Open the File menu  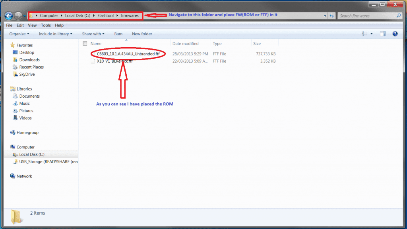click(9, 25)
